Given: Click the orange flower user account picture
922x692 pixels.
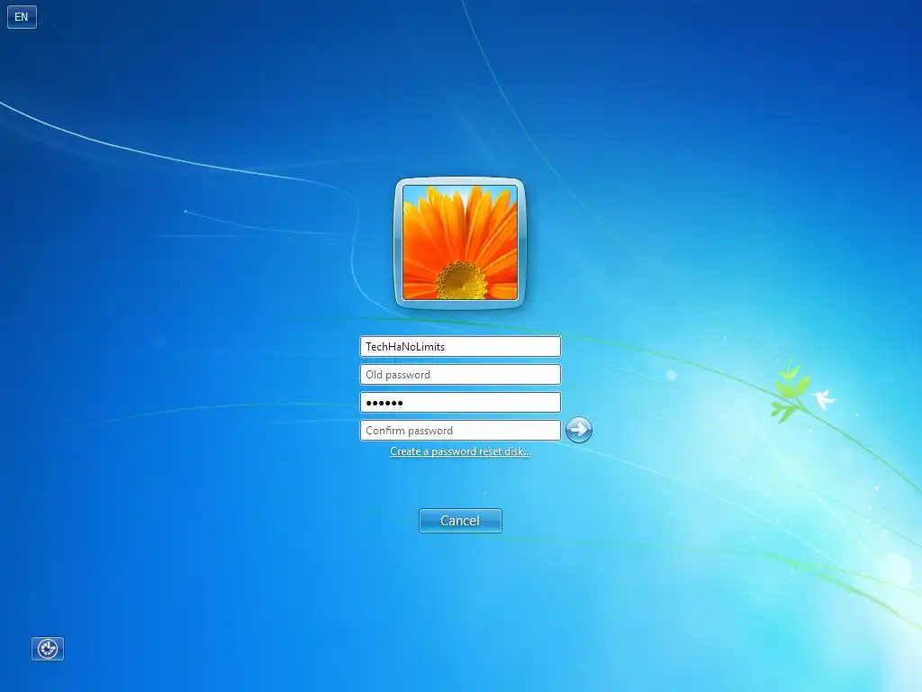Looking at the screenshot, I should (x=460, y=243).
